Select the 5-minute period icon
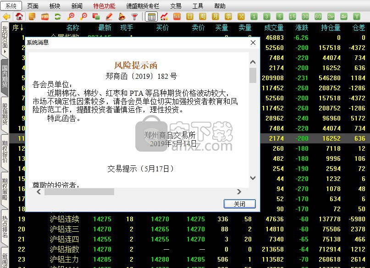Viewport: 370px width, 268px height. [280, 16]
